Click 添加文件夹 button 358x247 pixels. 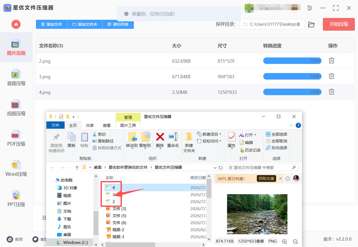(85, 24)
